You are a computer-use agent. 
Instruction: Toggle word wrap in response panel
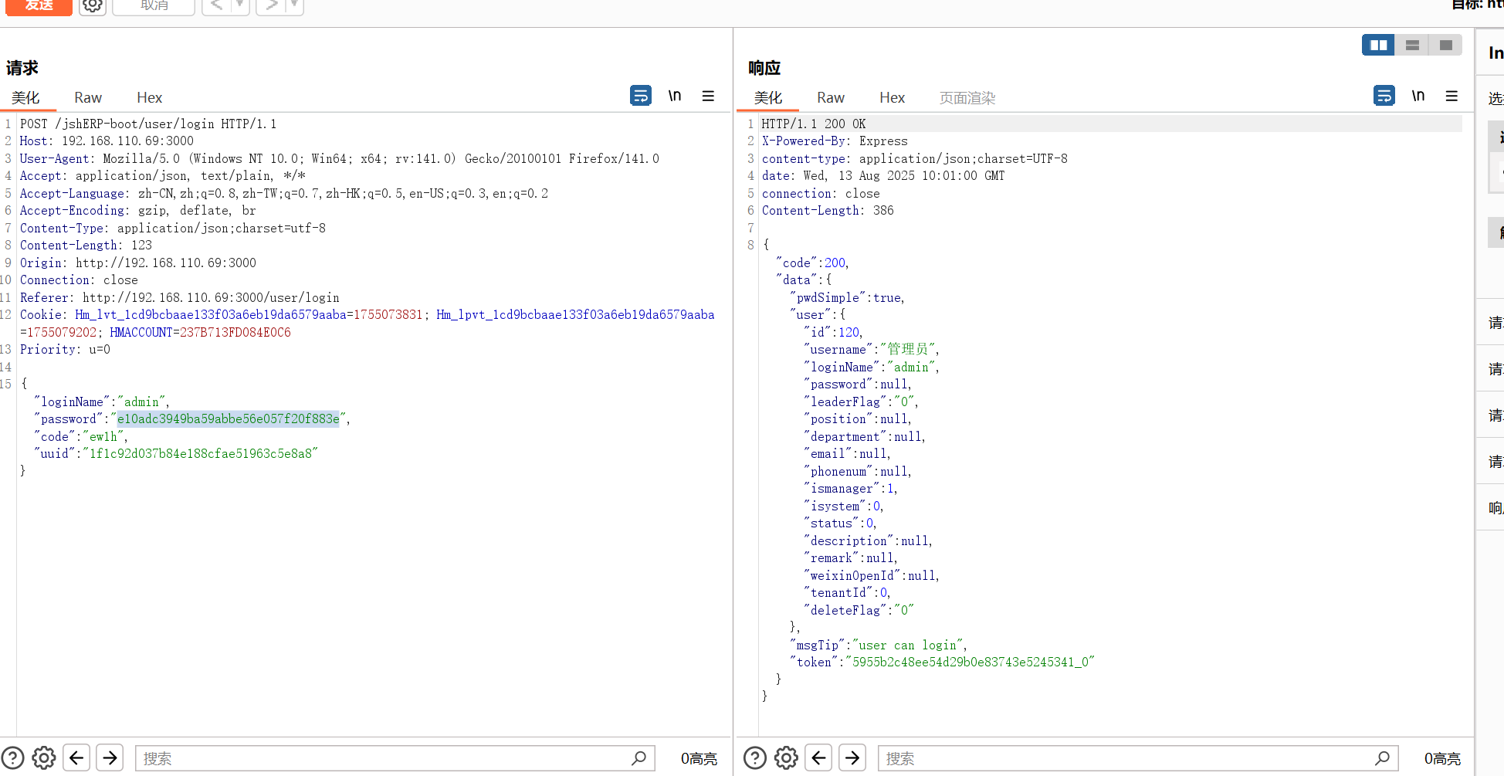point(1384,96)
